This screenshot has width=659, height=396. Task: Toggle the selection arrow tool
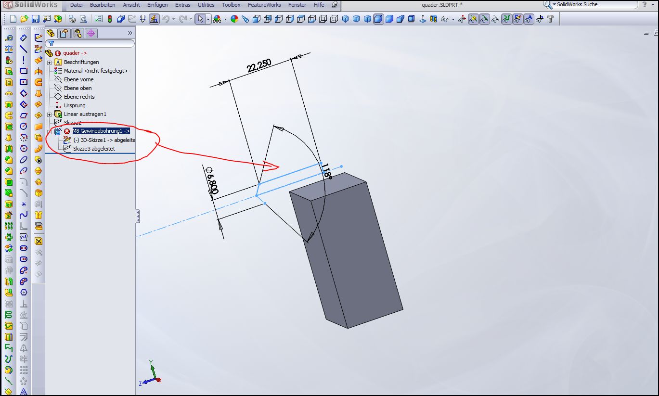[201, 19]
